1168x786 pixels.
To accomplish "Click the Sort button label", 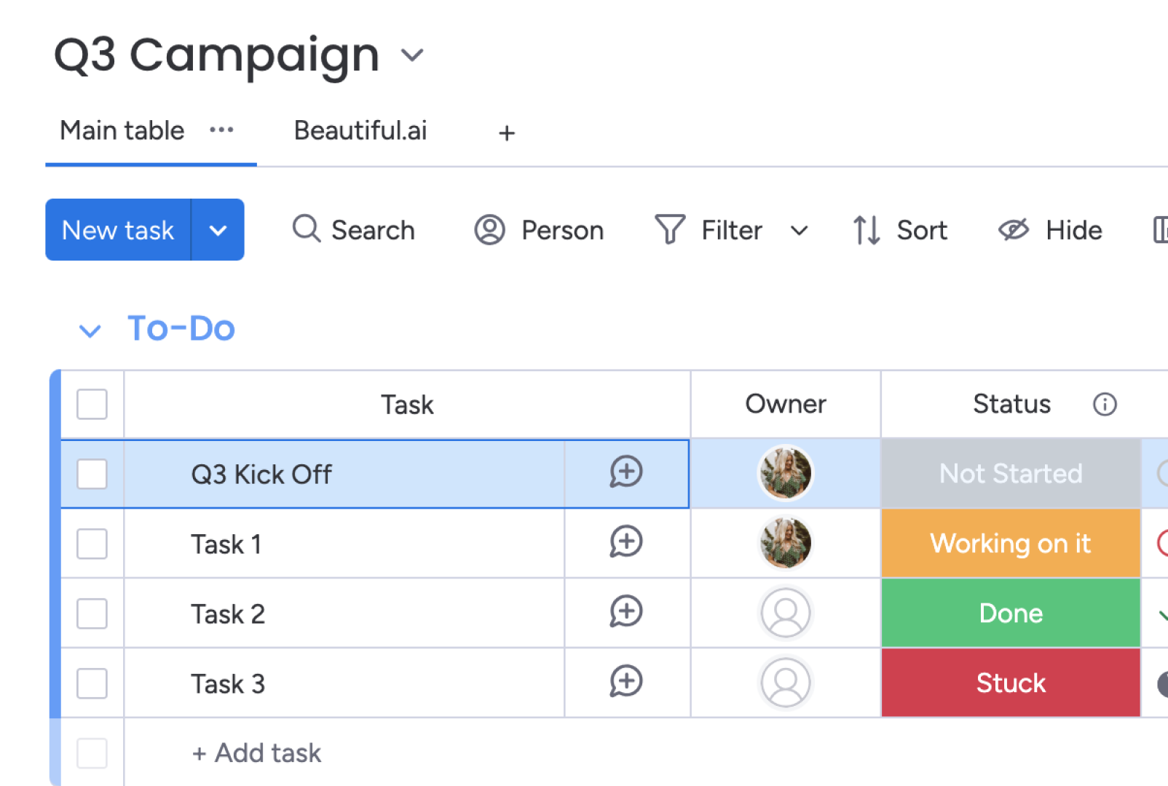I will point(922,230).
